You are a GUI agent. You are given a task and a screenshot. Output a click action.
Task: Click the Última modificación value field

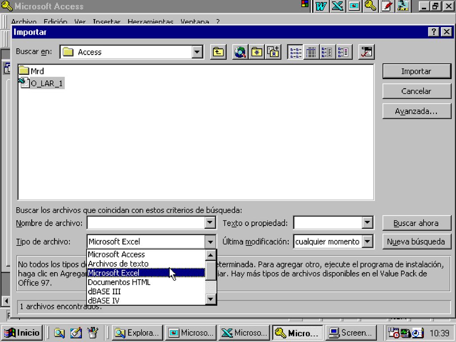(x=328, y=242)
